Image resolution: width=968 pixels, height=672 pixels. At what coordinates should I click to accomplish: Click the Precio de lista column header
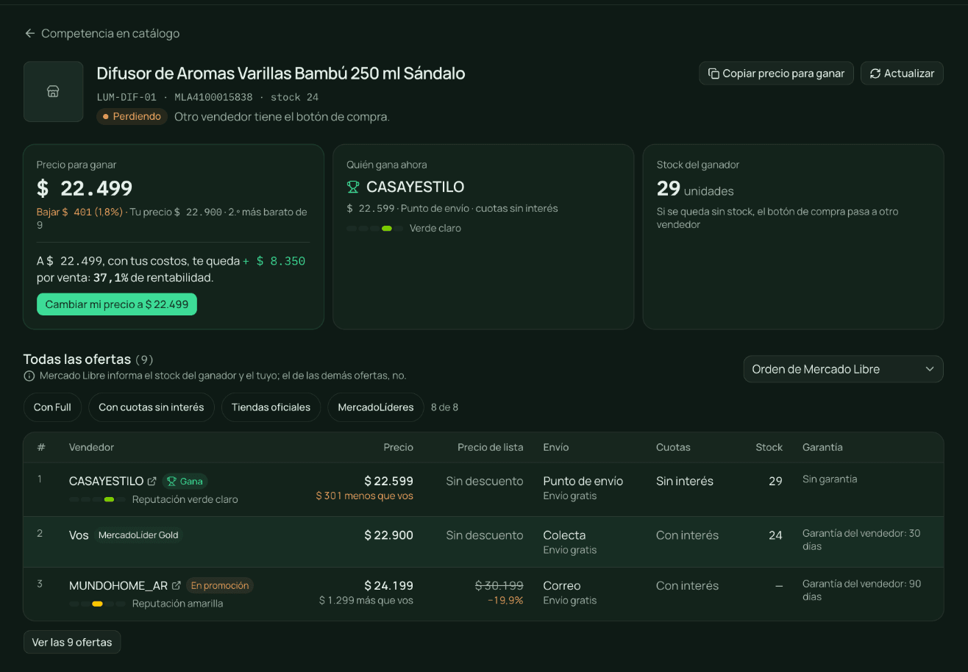491,447
